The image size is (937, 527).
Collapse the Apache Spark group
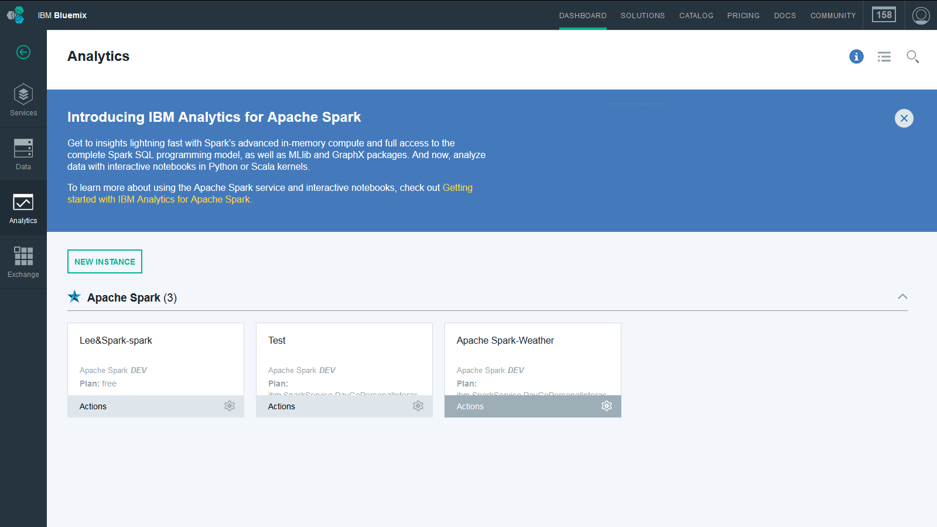pos(903,296)
